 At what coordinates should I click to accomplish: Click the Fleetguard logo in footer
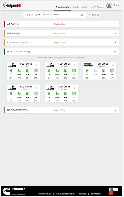pyautogui.click(x=114, y=191)
